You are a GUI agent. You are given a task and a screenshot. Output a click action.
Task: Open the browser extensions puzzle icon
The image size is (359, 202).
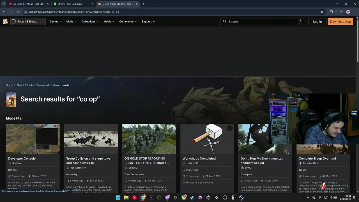[332, 12]
